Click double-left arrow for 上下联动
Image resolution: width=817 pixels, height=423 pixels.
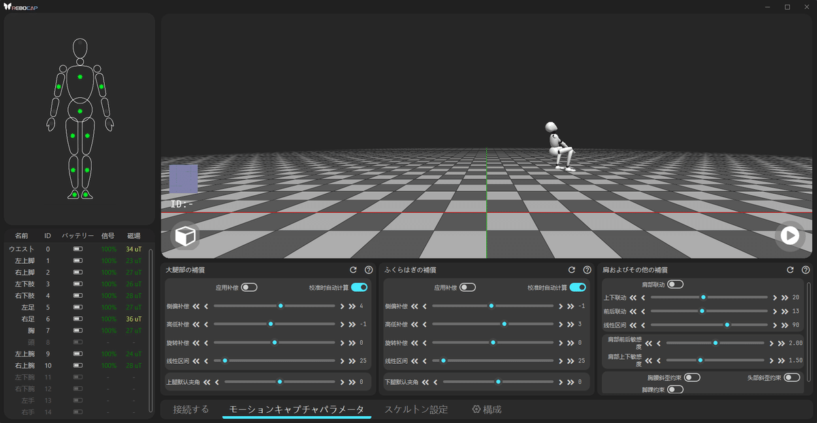[x=633, y=297]
